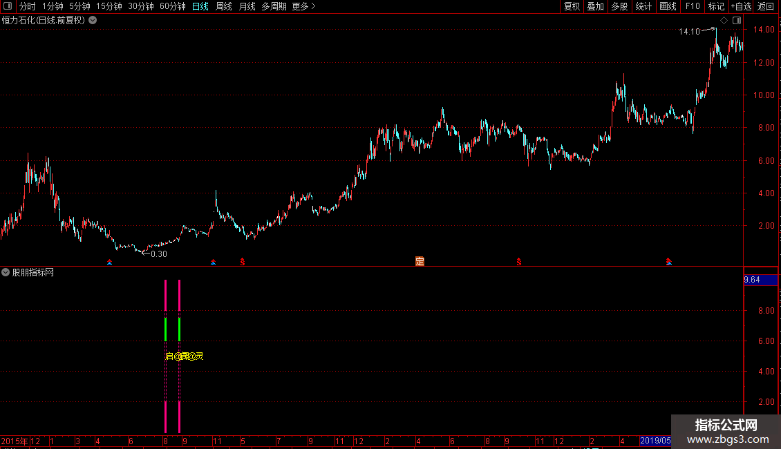Click the first blue-red arrow marker

tap(110, 262)
